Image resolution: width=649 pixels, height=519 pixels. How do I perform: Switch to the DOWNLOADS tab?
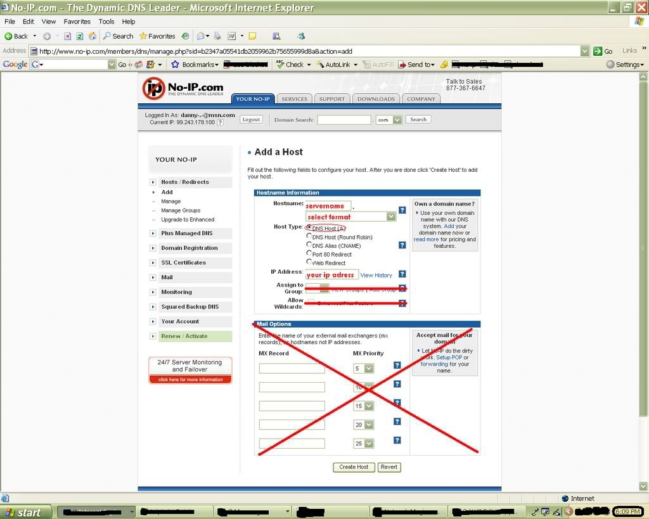tap(376, 99)
